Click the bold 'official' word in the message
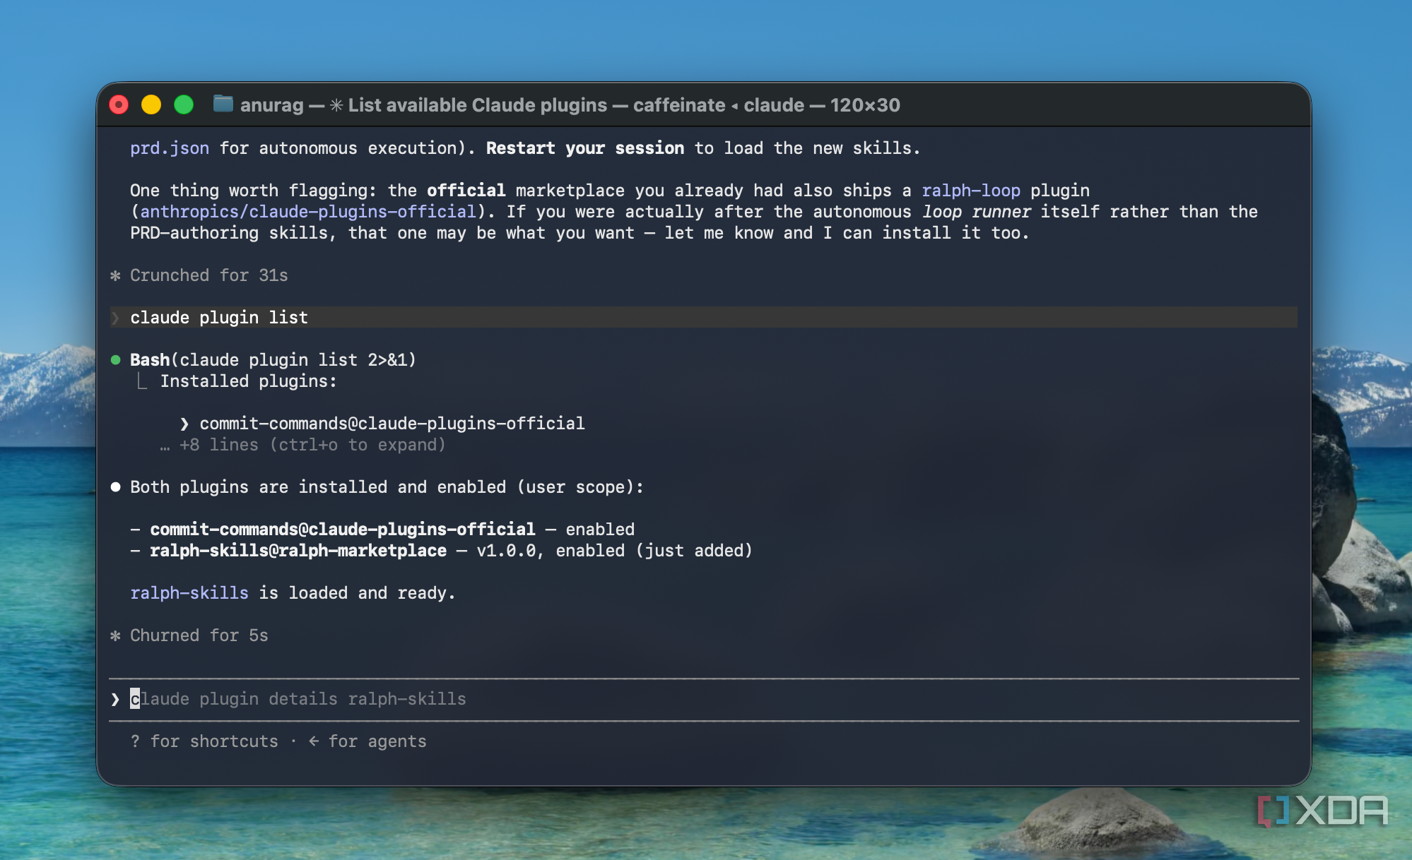1412x860 pixels. 466,191
